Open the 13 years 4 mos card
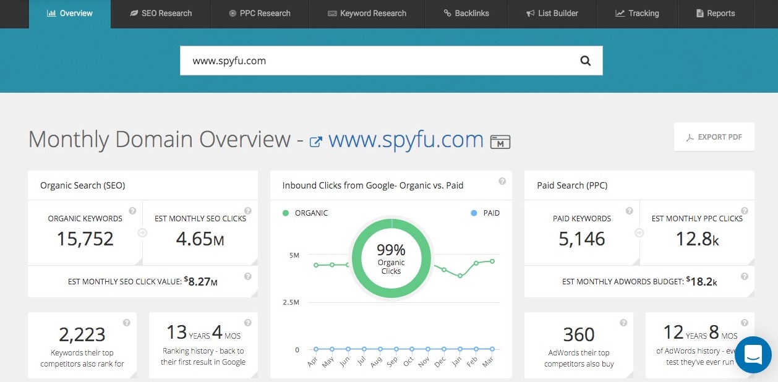778x382 pixels. point(203,345)
